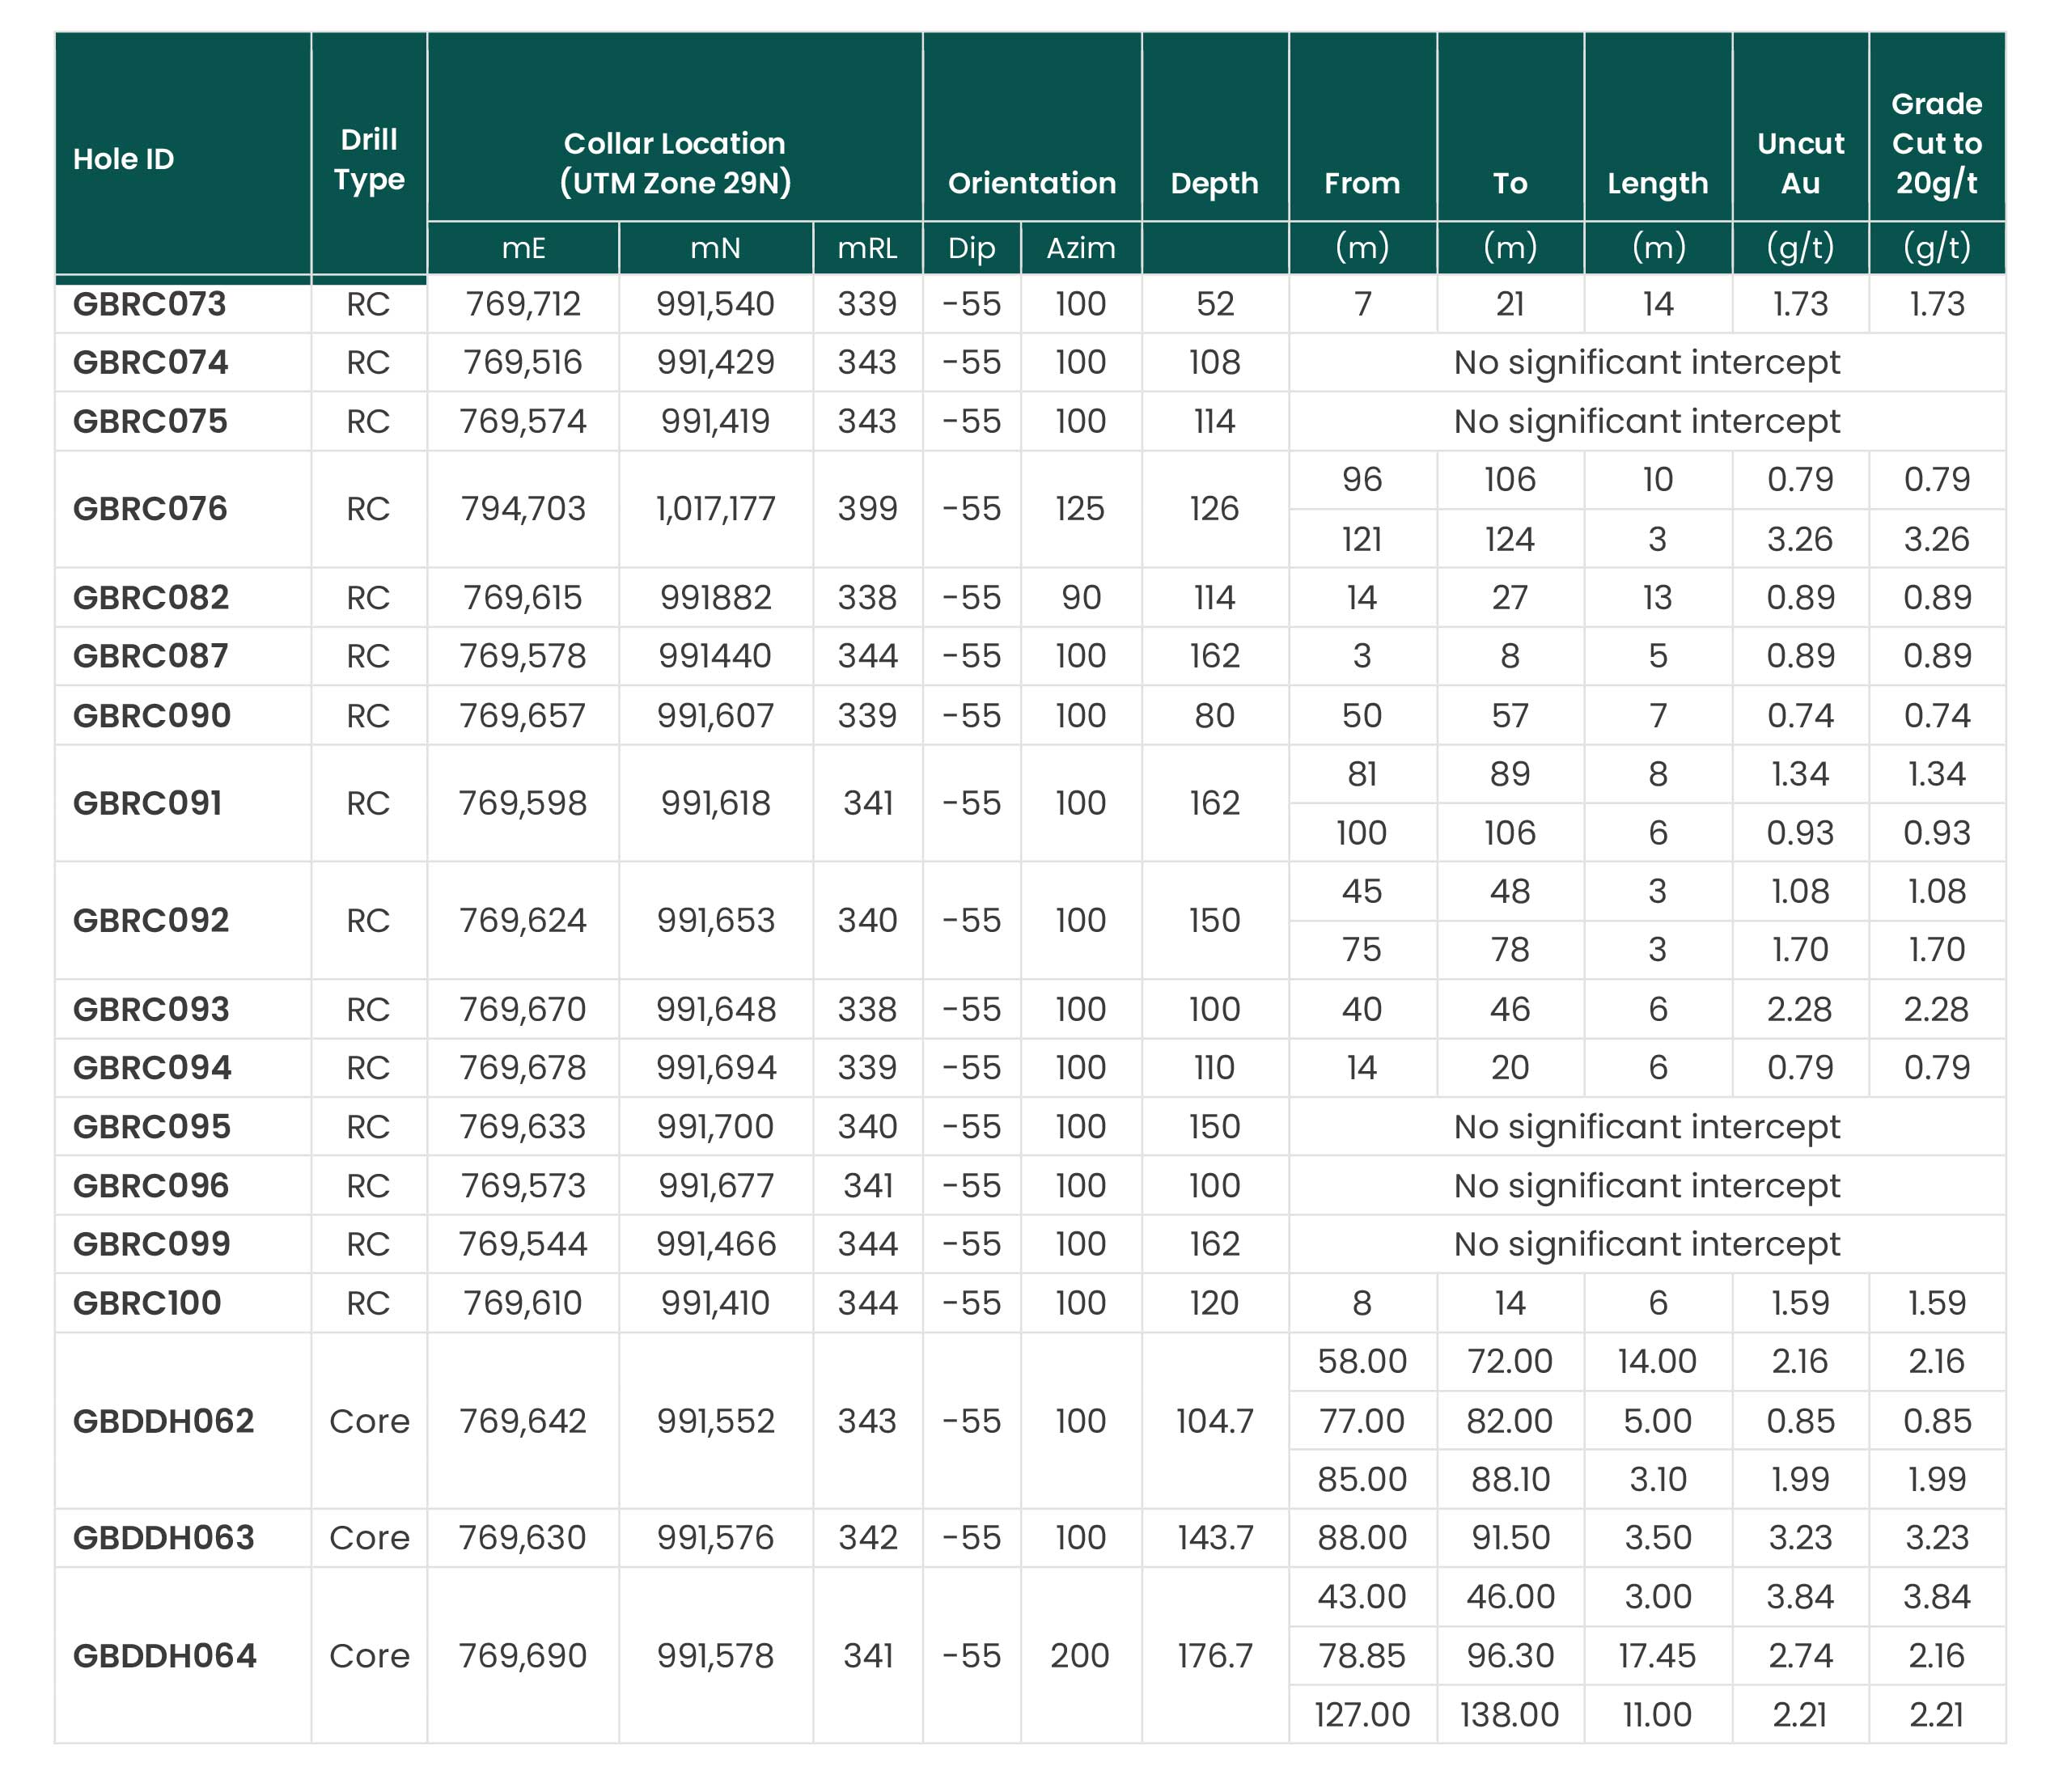
Task: Select hole ID GBRC093
Action: point(151,1009)
